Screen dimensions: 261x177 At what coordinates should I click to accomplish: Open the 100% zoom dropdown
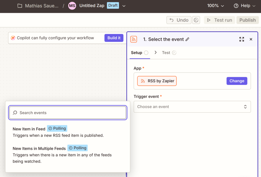[215, 6]
